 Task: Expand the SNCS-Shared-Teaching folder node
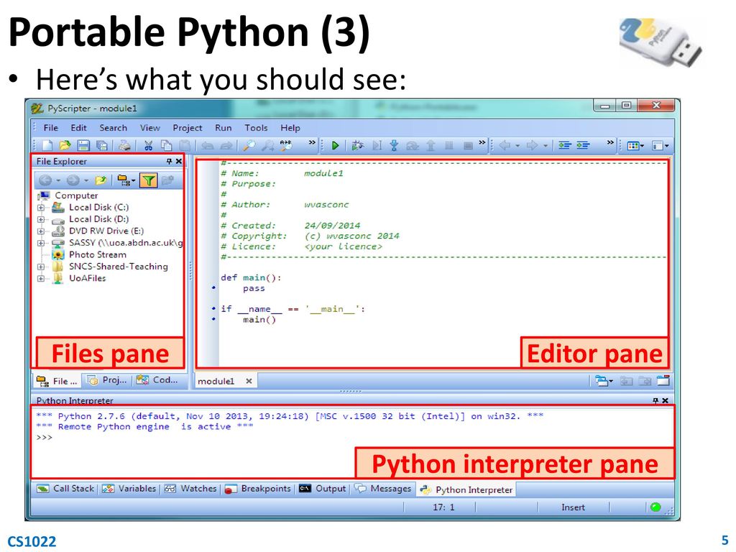[41, 267]
